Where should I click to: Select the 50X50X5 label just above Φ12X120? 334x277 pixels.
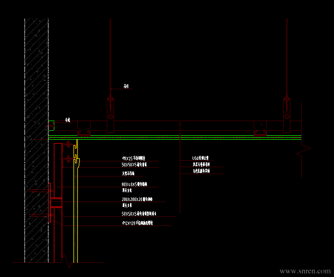pyautogui.click(x=139, y=213)
